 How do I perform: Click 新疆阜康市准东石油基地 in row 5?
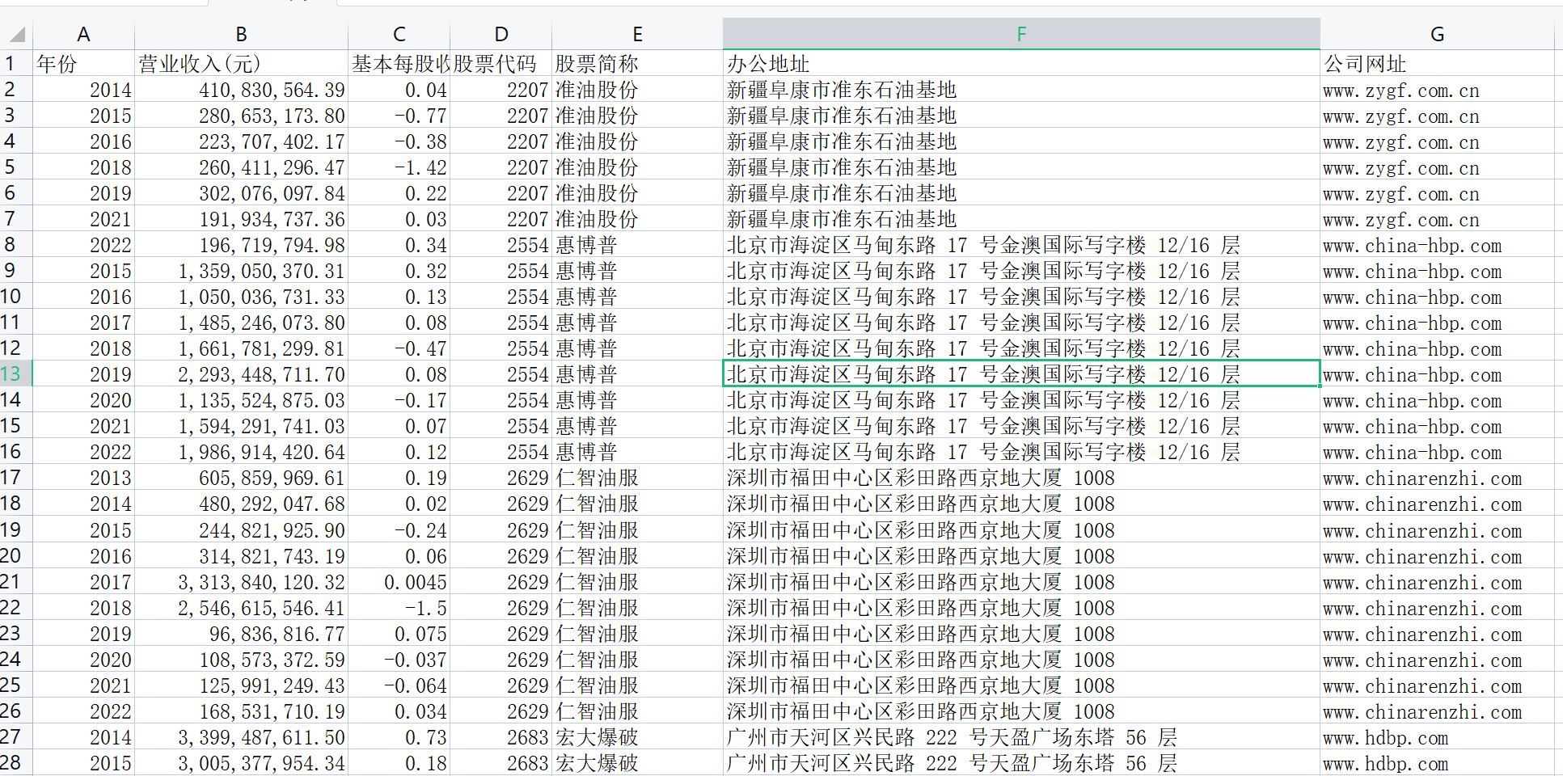tap(1021, 167)
